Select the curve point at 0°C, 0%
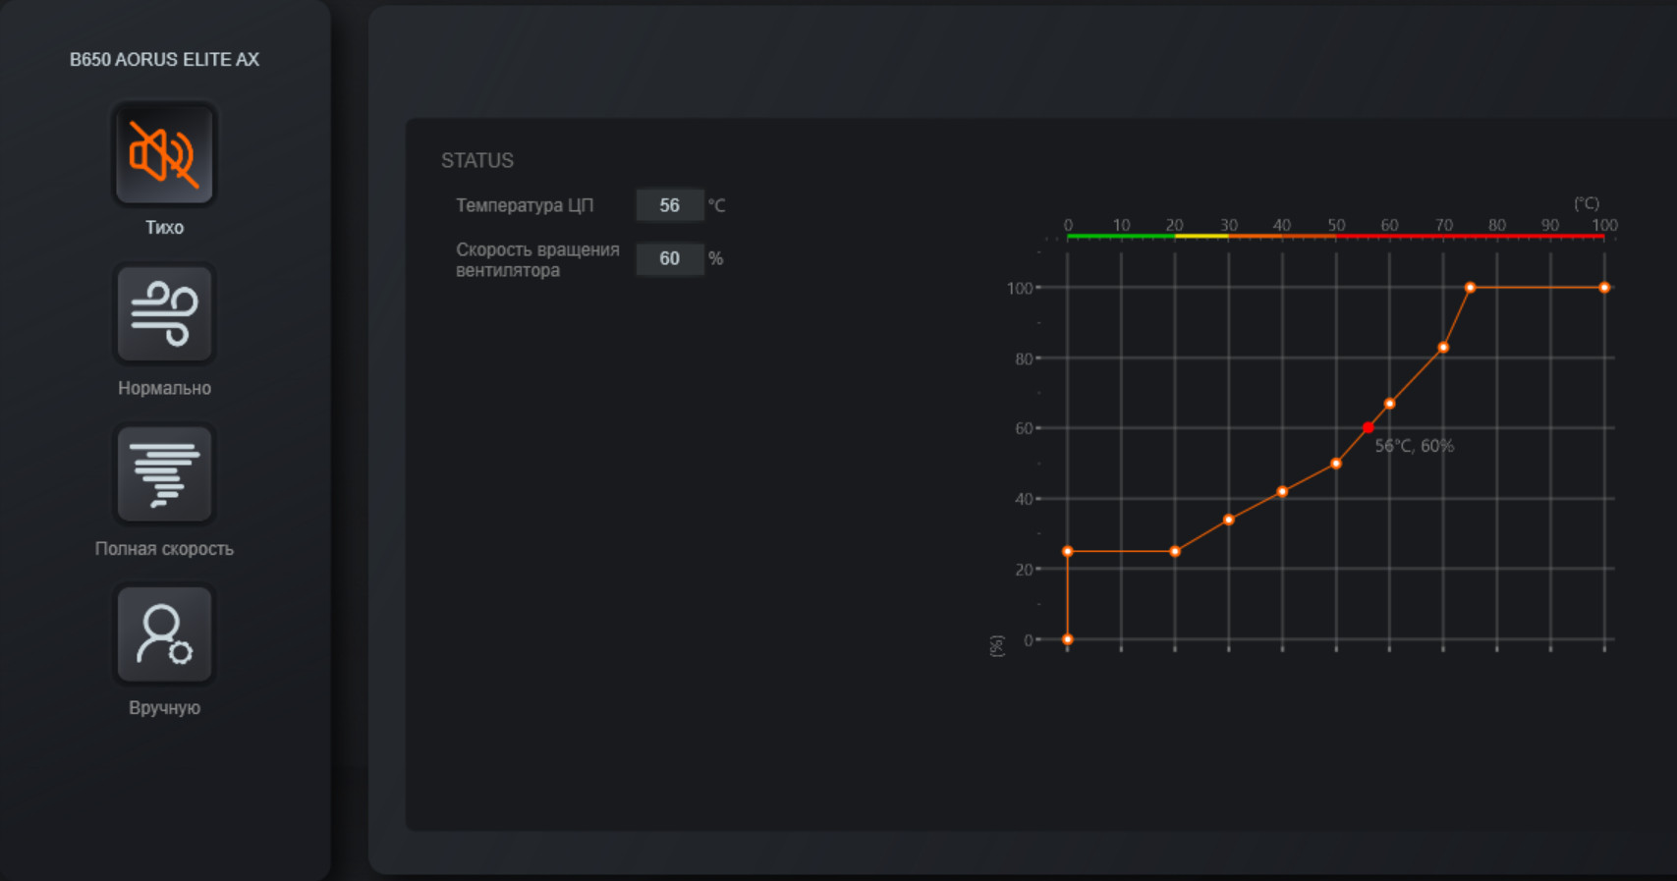The width and height of the screenshot is (1677, 881). pyautogui.click(x=1068, y=639)
